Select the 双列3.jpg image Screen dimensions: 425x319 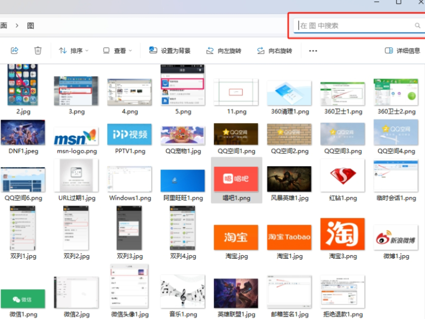click(129, 228)
